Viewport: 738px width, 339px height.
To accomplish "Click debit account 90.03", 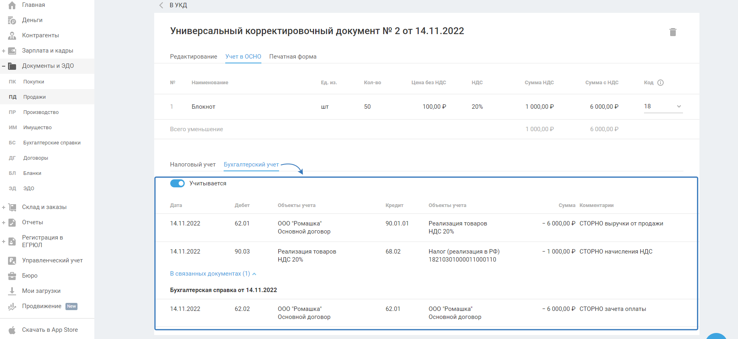I will (242, 252).
